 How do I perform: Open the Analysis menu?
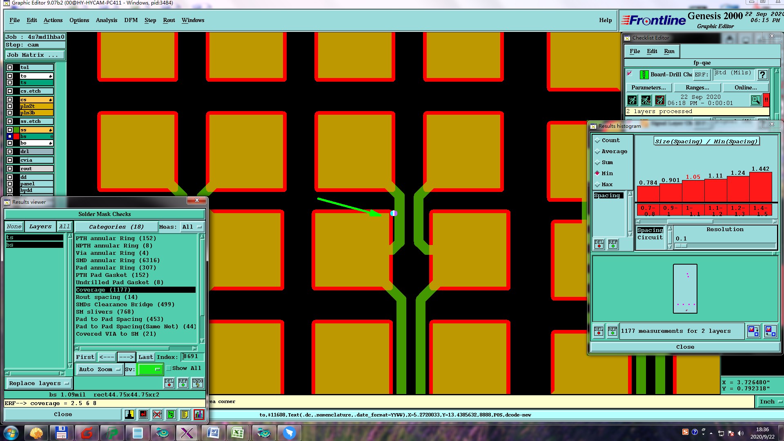point(106,20)
